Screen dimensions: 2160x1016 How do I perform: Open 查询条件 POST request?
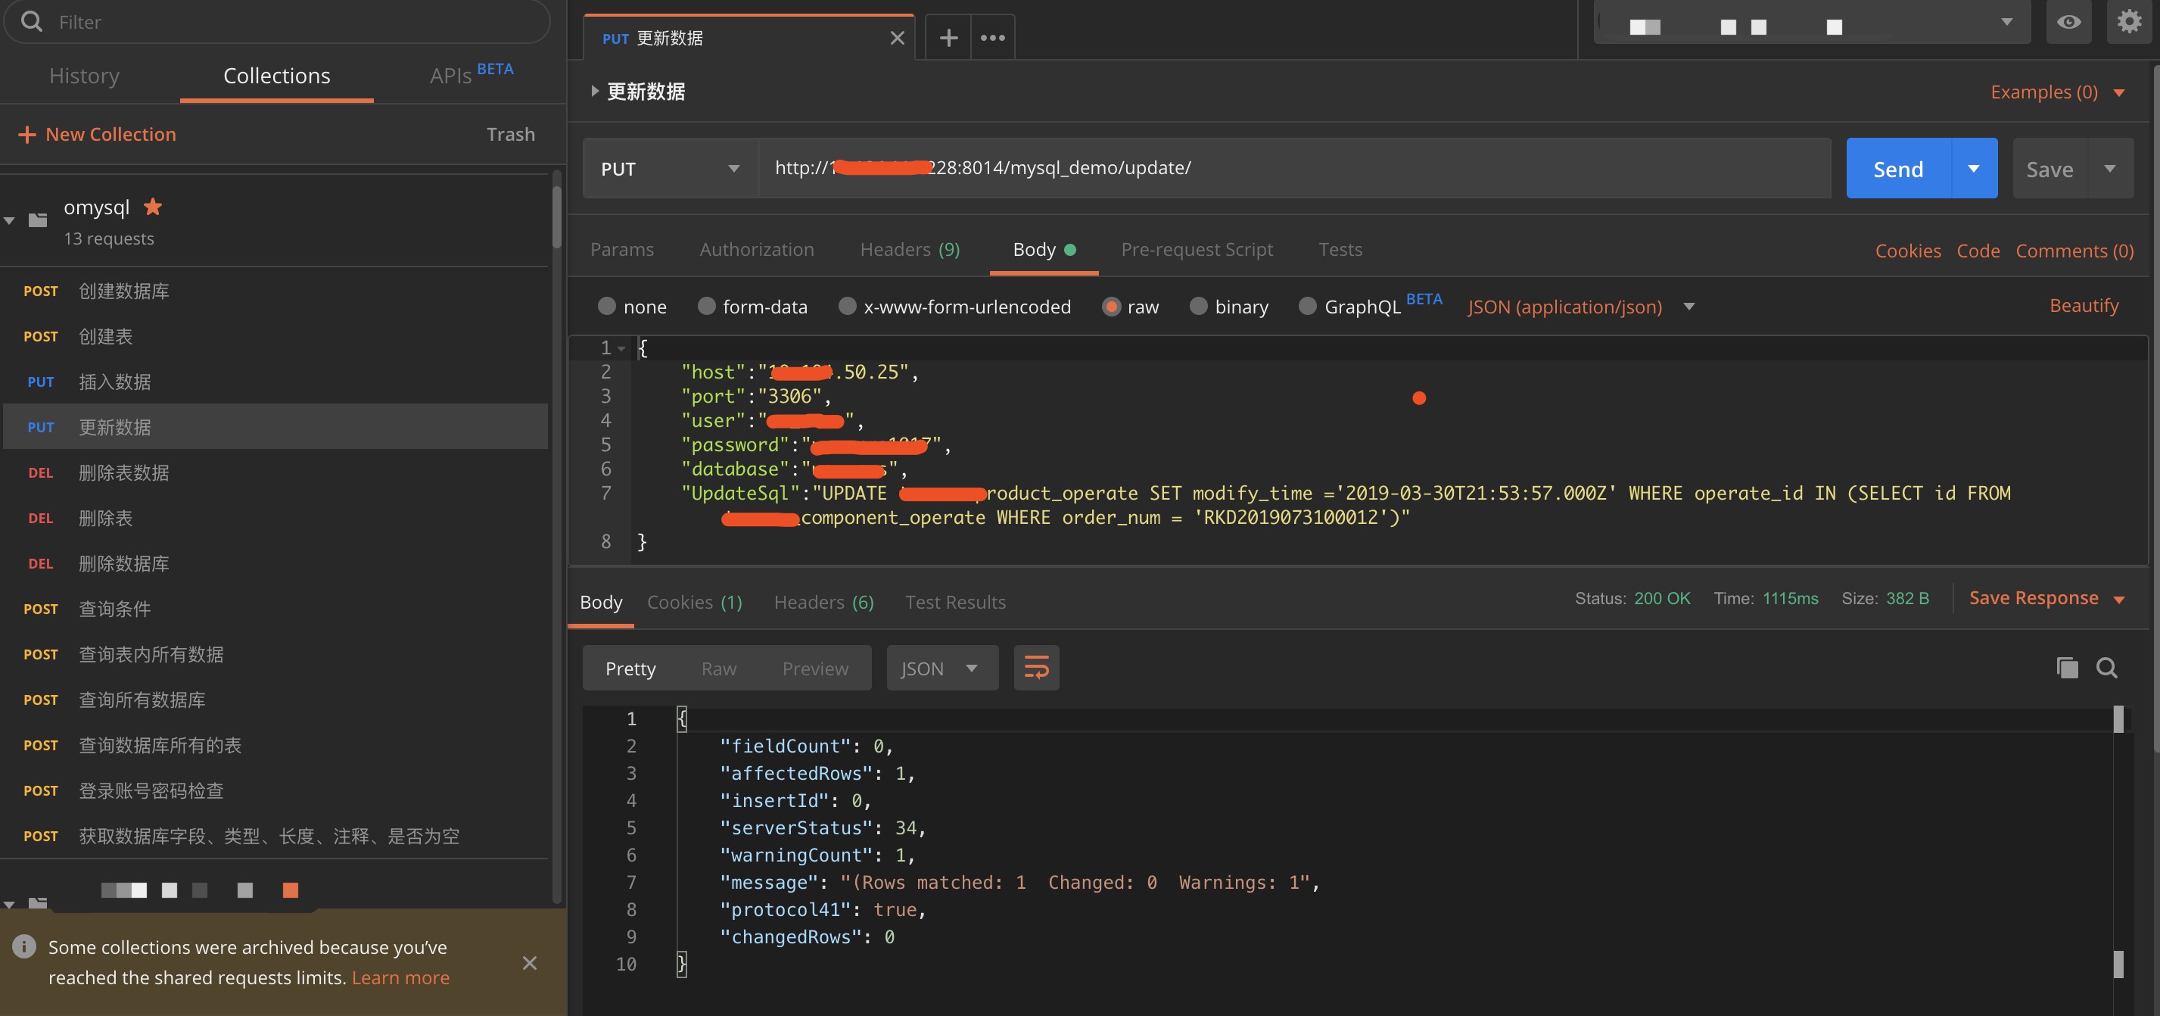pos(275,608)
